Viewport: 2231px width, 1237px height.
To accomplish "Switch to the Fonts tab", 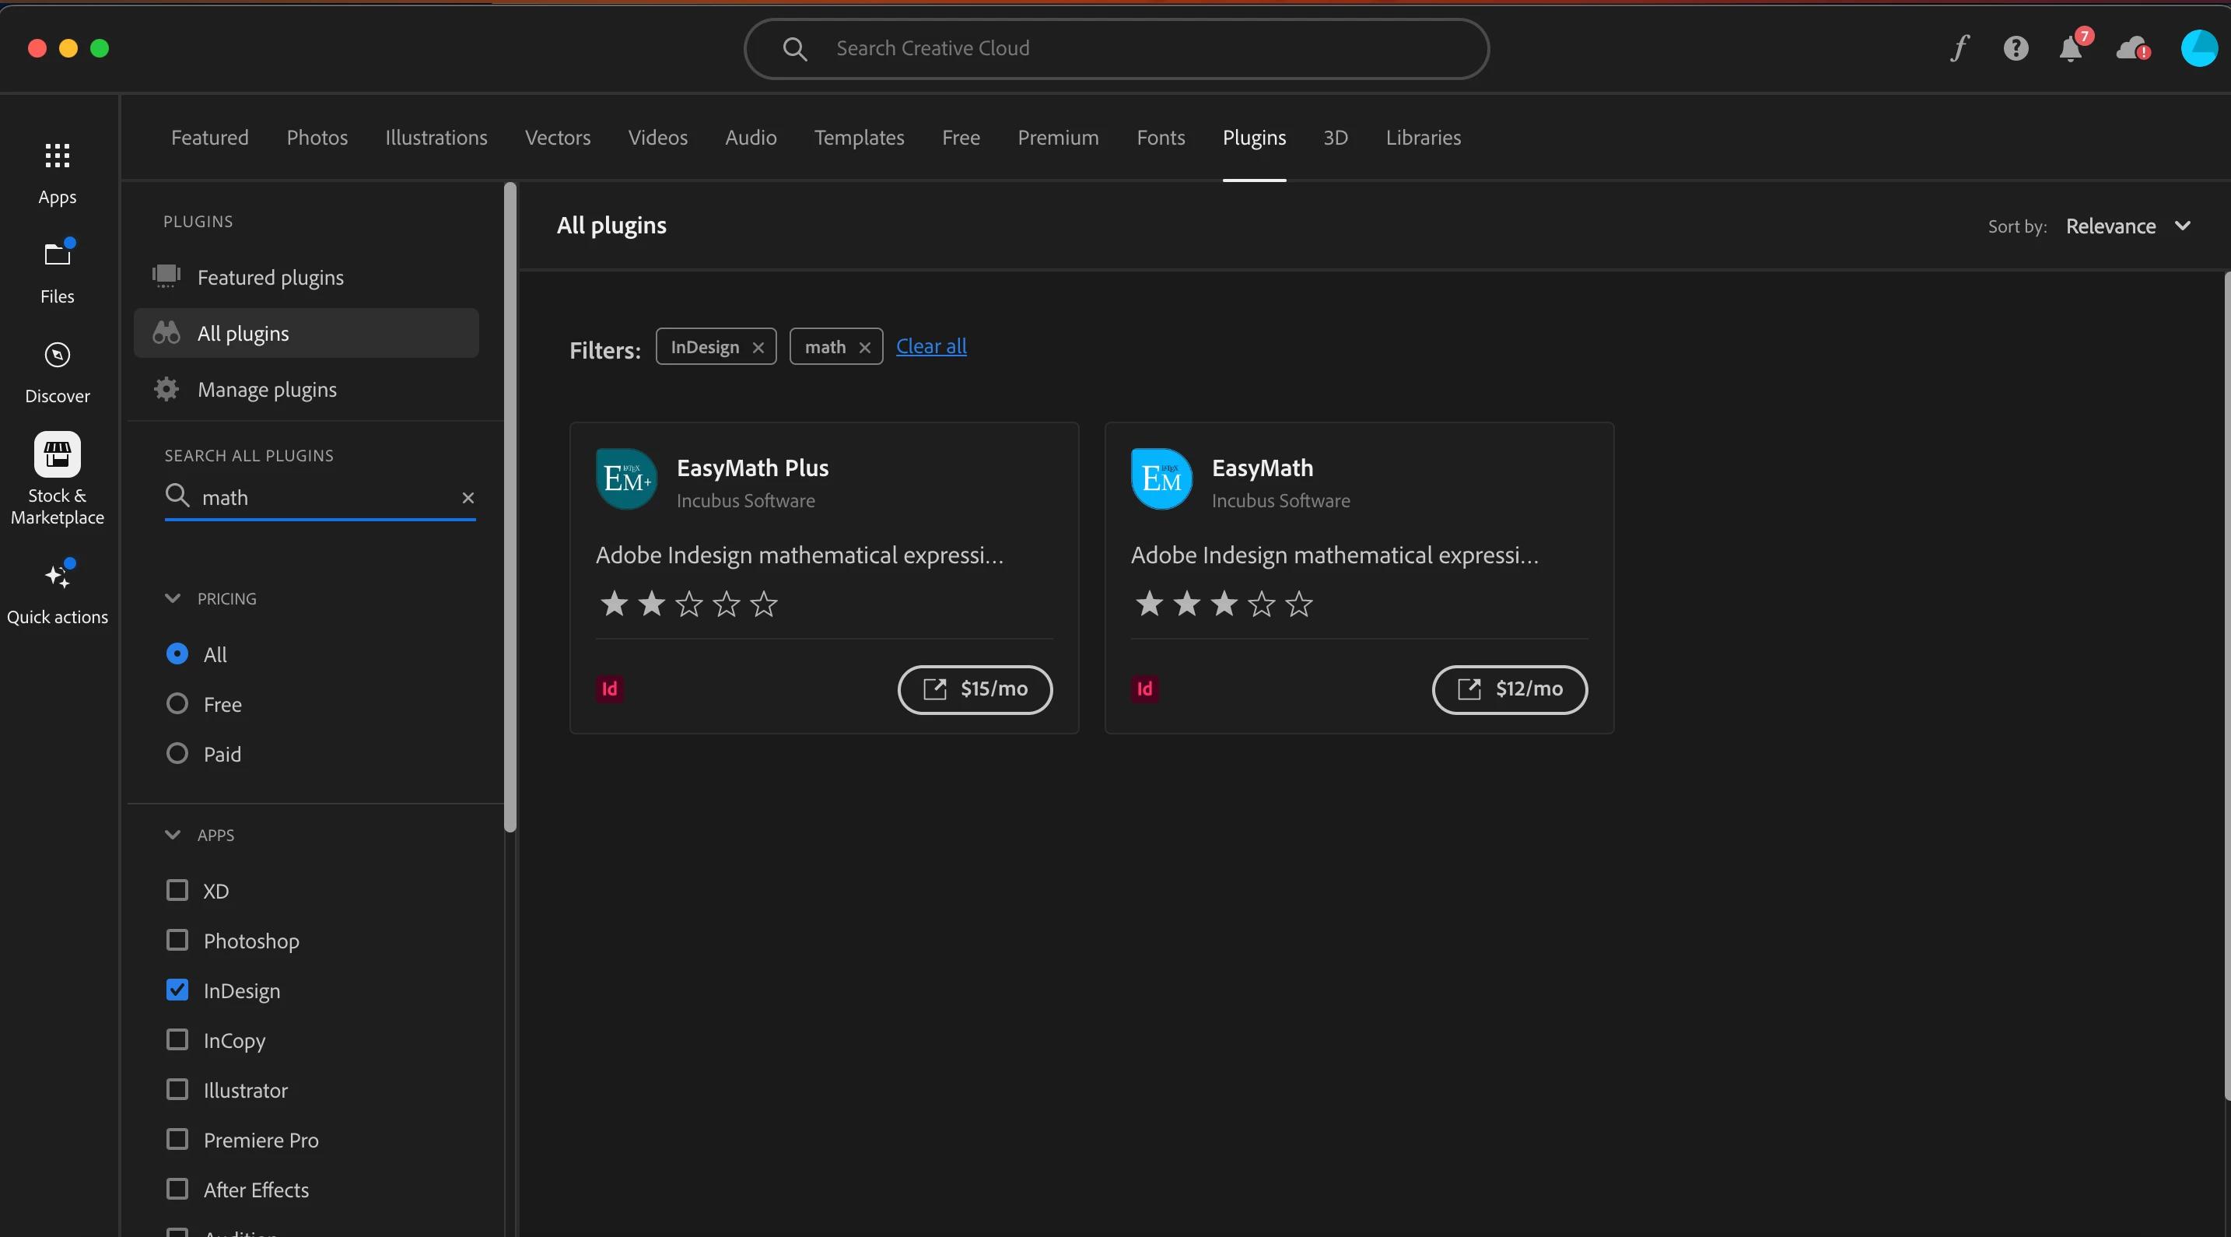I will 1161,138.
